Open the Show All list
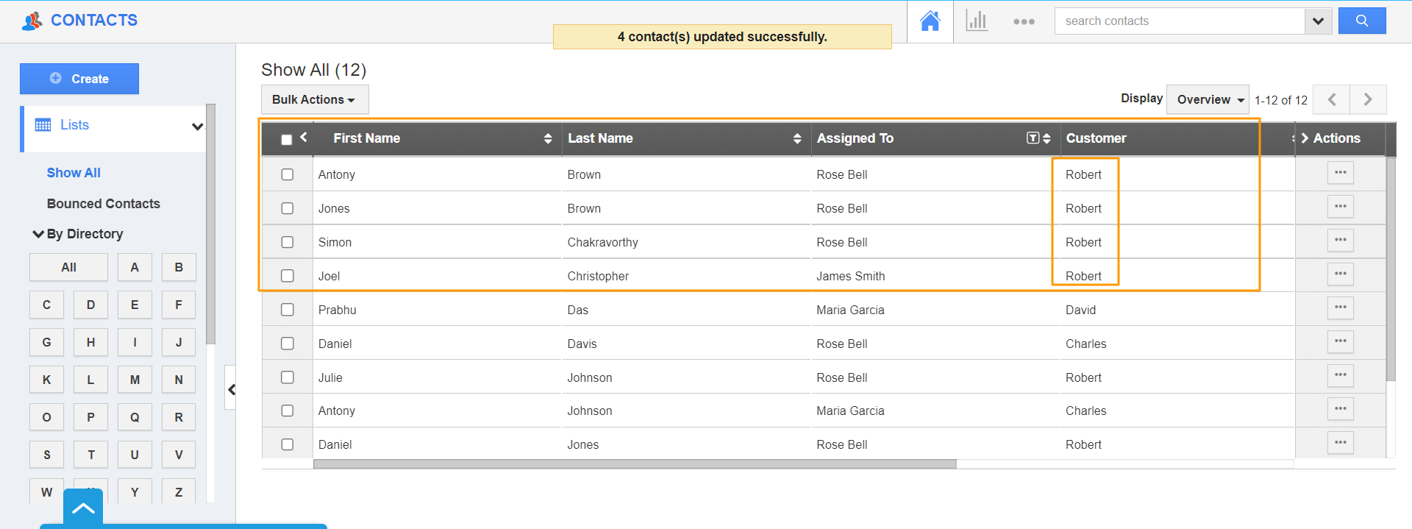The height and width of the screenshot is (529, 1412). point(74,173)
